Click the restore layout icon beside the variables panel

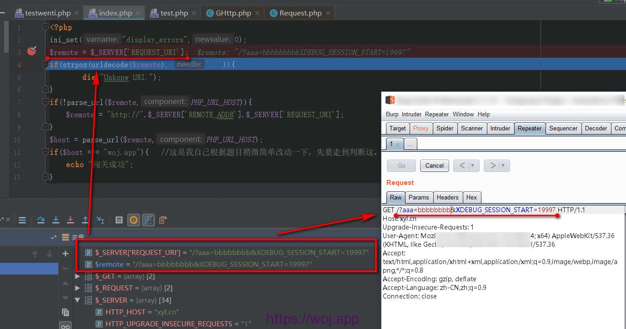click(x=54, y=237)
